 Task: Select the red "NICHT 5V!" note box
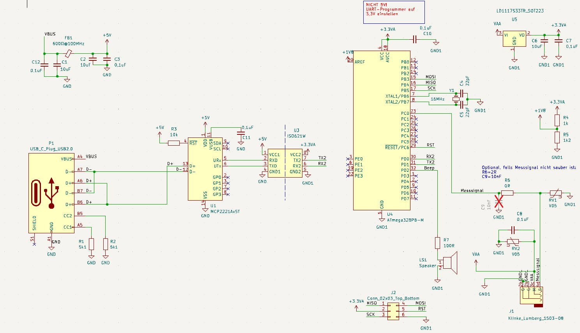pyautogui.click(x=394, y=12)
